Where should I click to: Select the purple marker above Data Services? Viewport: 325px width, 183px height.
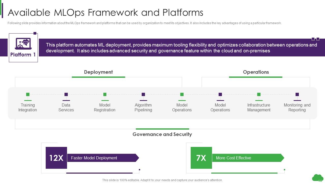[66, 95]
